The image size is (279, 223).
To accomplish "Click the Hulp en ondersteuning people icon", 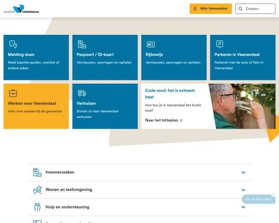I will pyautogui.click(x=37, y=207).
